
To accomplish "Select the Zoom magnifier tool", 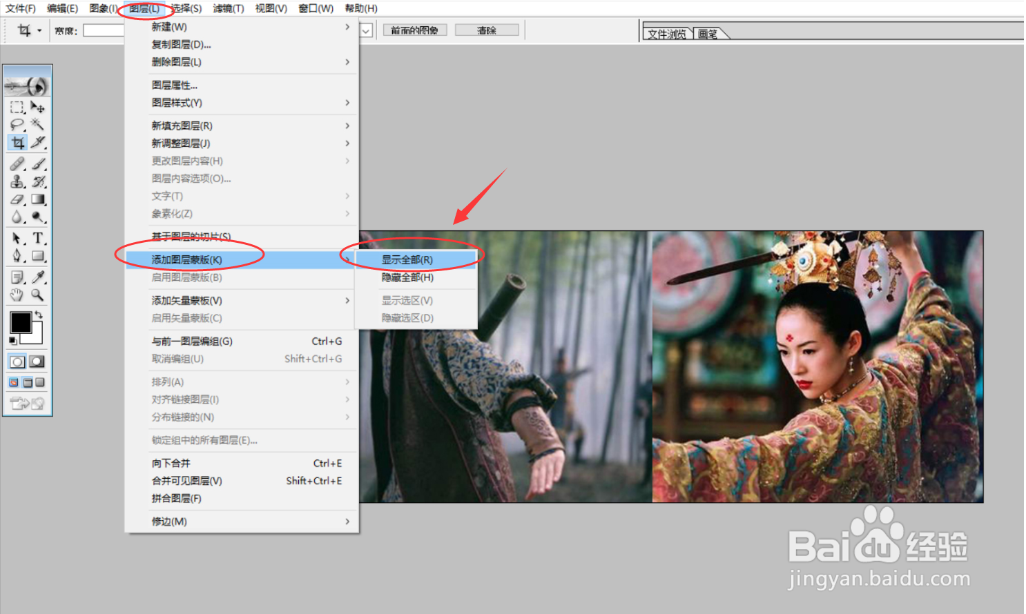I will 38,295.
